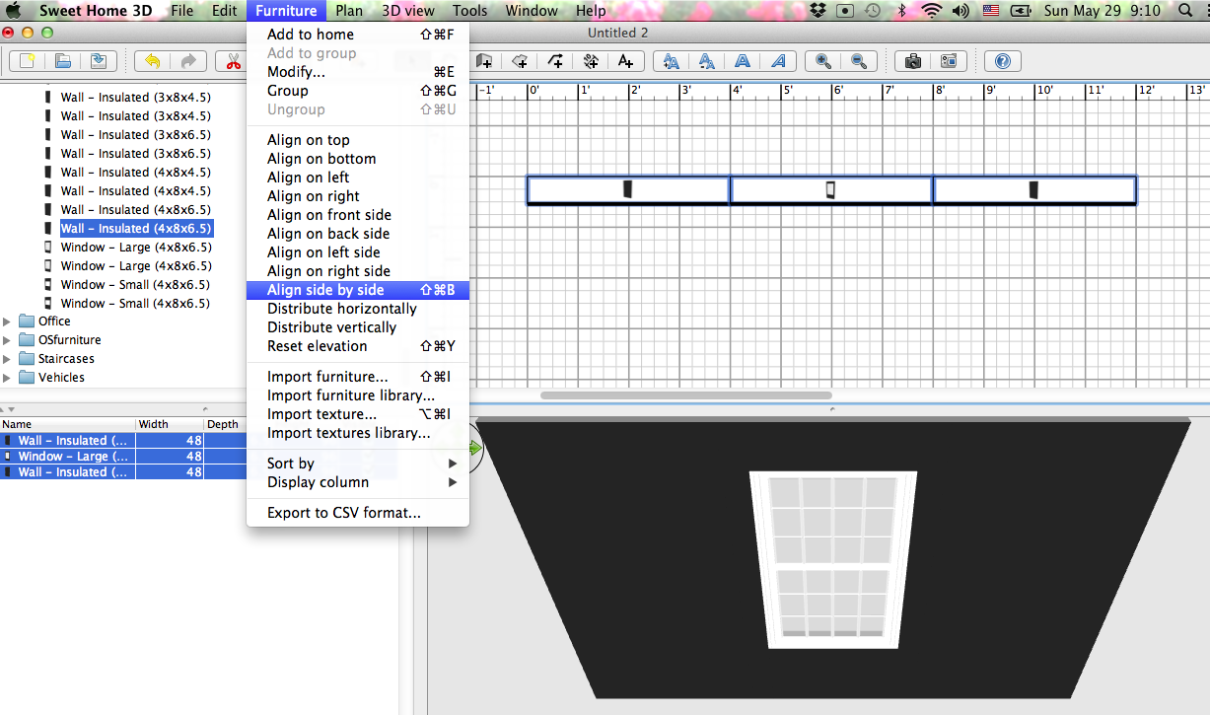Viewport: 1210px width, 715px height.
Task: Click the Create photo camera icon
Action: [x=913, y=61]
